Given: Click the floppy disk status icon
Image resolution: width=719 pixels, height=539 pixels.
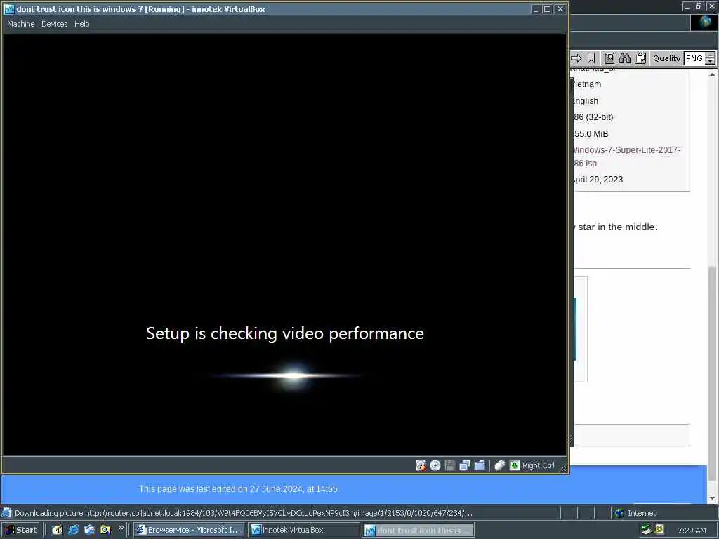Looking at the screenshot, I should coord(450,466).
